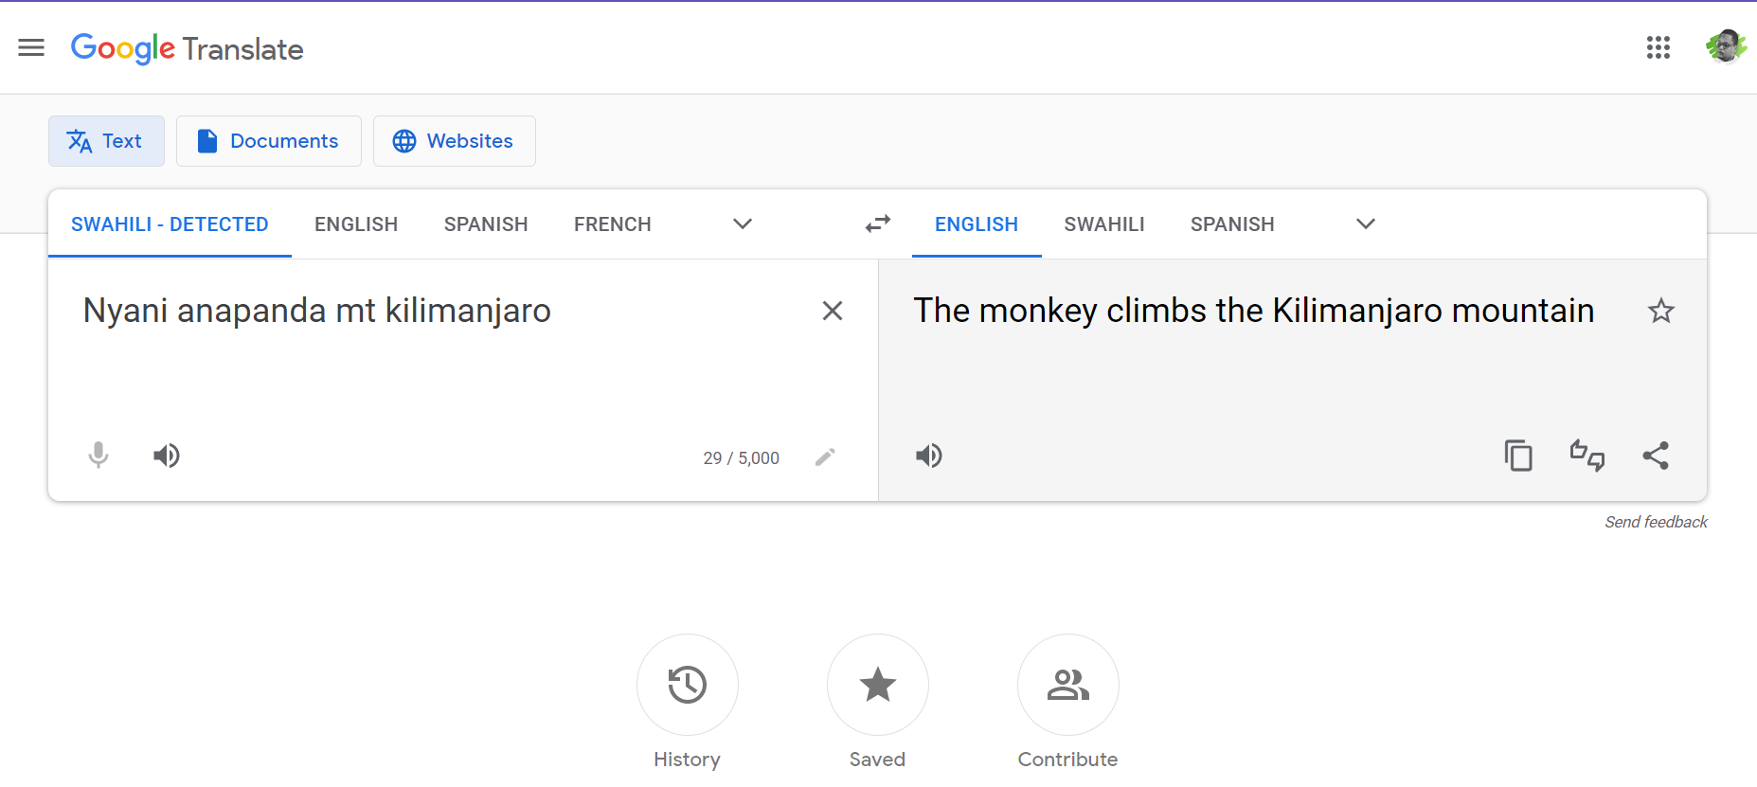Choose Swahili as target language
Screen dimensions: 1757x787
tap(1104, 224)
